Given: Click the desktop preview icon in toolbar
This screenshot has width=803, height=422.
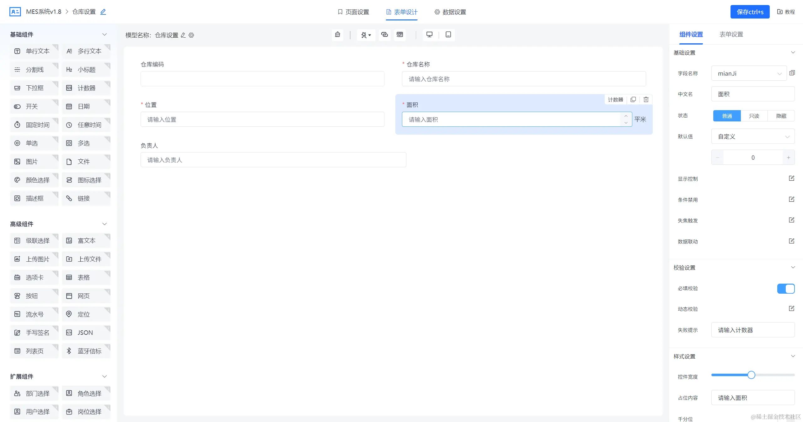Looking at the screenshot, I should (x=429, y=35).
